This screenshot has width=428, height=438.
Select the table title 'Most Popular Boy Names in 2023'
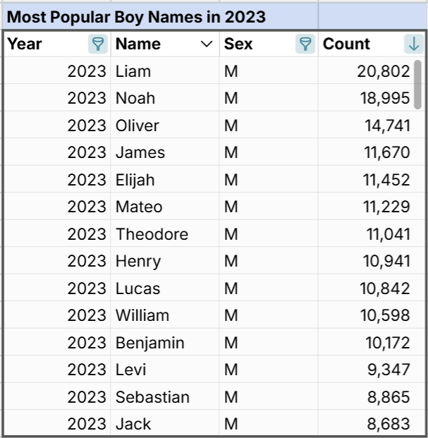coord(136,17)
